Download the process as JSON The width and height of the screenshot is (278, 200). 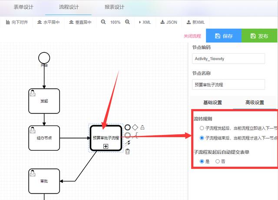(x=169, y=22)
